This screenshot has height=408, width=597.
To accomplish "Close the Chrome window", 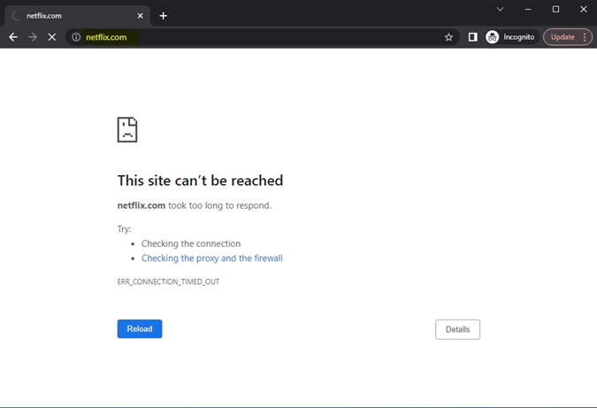I will pyautogui.click(x=584, y=9).
